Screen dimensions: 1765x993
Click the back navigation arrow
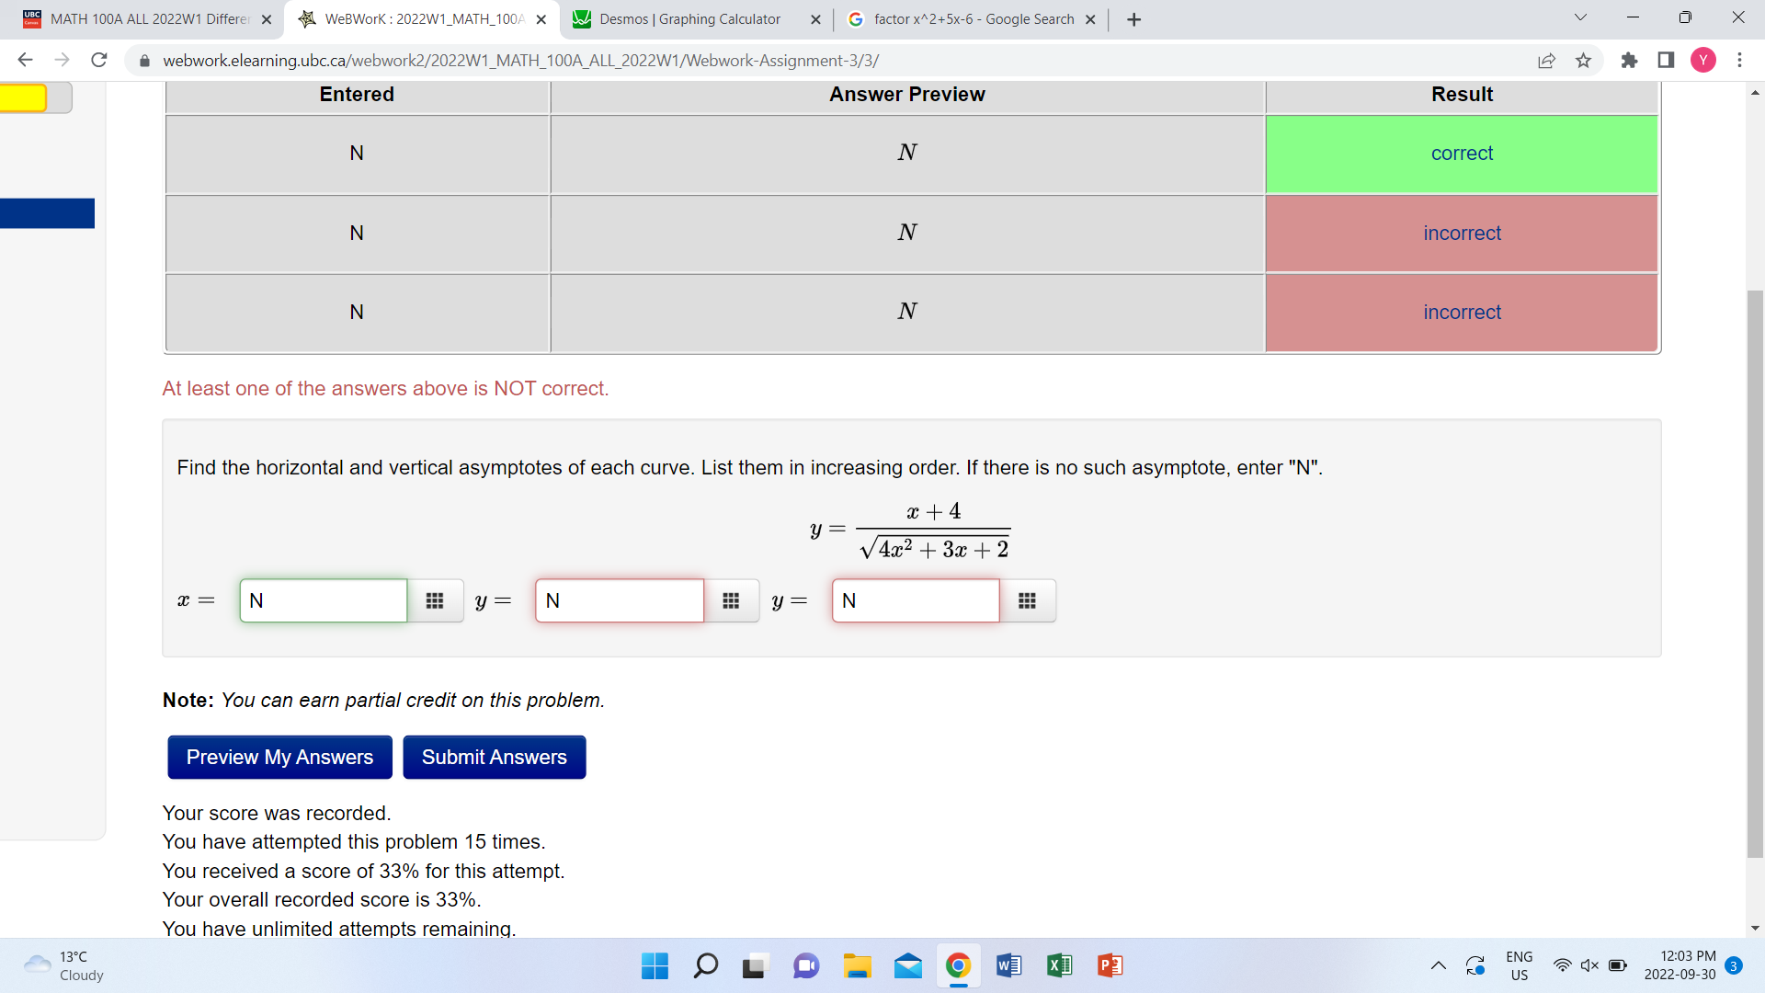pyautogui.click(x=25, y=60)
